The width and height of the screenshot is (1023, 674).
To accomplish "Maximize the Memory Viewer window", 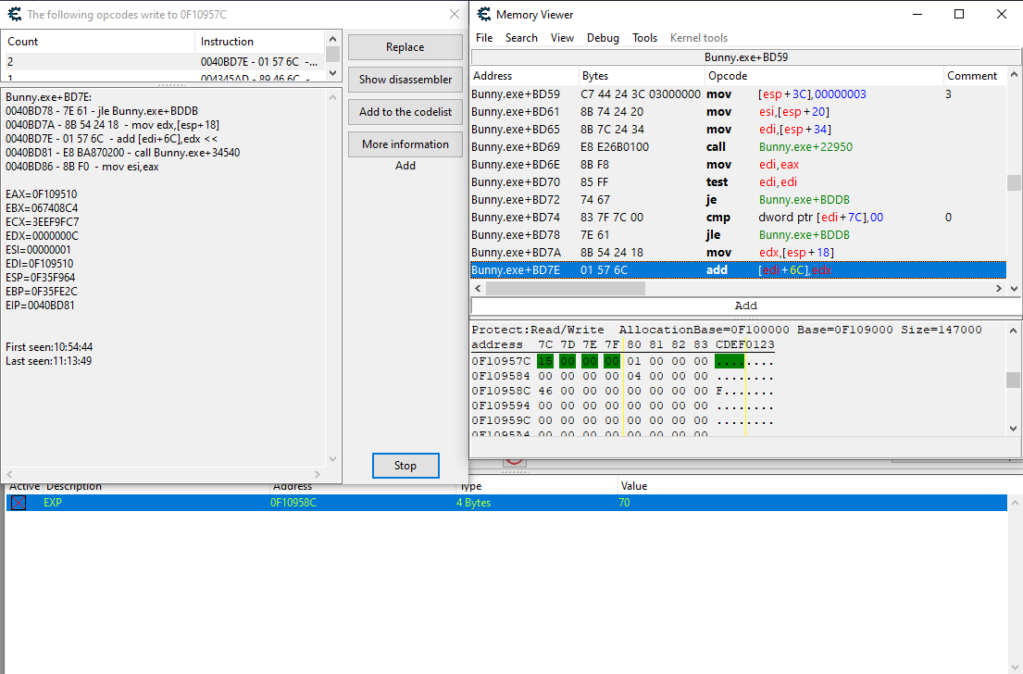I will coord(959,14).
